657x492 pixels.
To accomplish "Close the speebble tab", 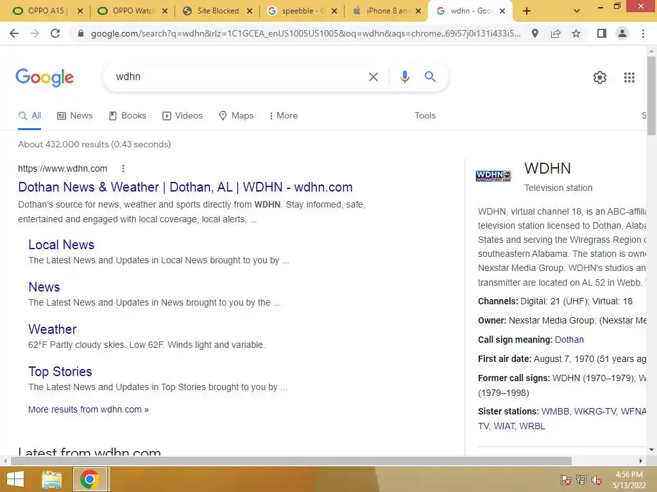I will click(x=334, y=12).
